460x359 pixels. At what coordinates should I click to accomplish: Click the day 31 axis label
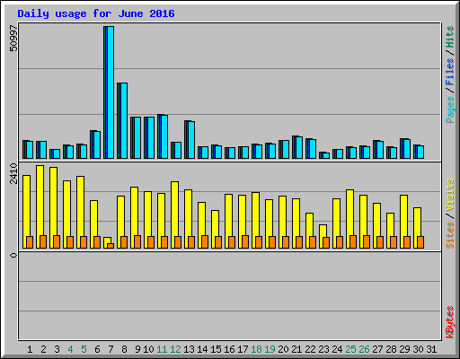(x=431, y=349)
